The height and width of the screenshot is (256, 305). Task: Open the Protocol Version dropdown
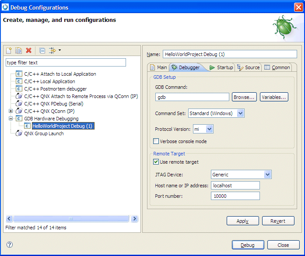coord(209,129)
